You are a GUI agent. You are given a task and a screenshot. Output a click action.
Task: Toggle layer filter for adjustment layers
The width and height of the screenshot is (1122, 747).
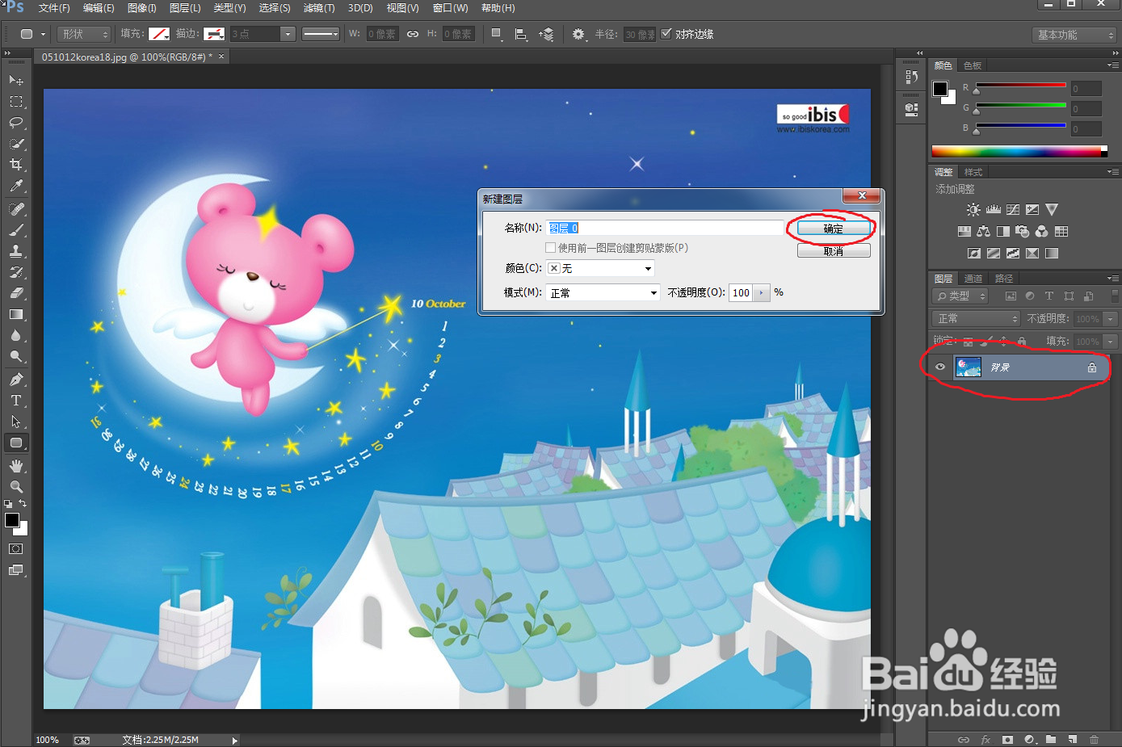point(1030,296)
